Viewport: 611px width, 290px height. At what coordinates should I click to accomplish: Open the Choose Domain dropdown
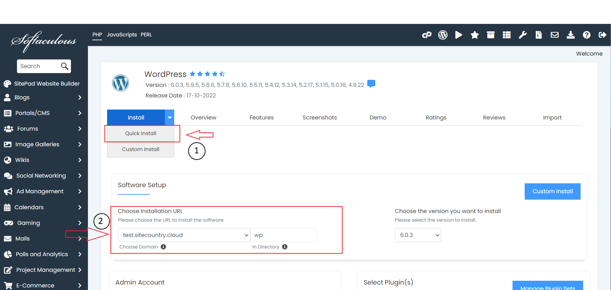tap(184, 235)
